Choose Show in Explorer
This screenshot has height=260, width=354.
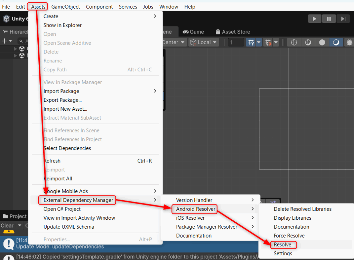pyautogui.click(x=95, y=25)
